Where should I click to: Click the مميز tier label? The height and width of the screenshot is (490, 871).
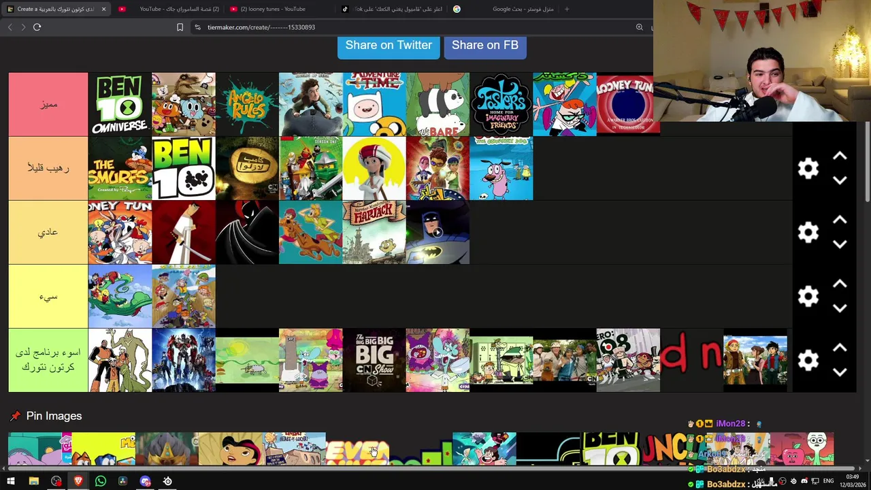[x=48, y=104]
